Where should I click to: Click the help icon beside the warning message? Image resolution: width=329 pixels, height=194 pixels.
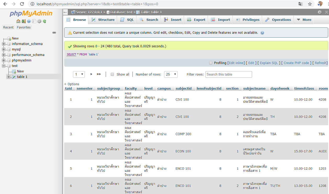[x=262, y=33]
